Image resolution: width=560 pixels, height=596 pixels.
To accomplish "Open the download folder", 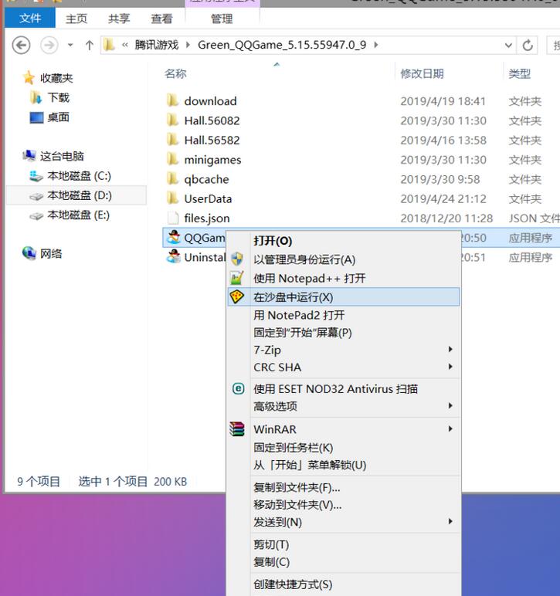I will pos(210,101).
